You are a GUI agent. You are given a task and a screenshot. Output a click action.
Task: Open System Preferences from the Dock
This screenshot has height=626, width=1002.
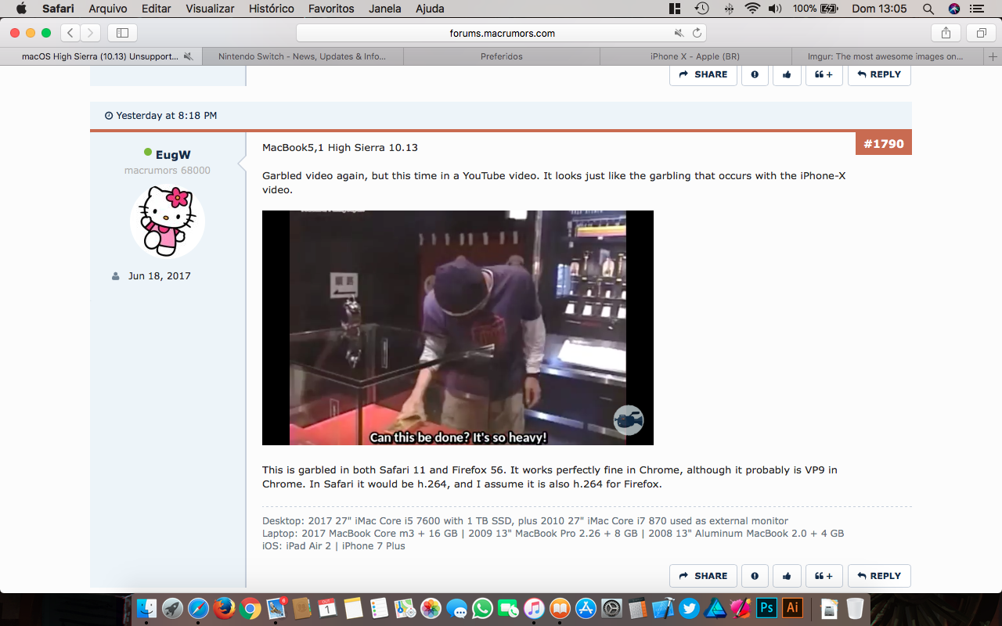click(611, 608)
